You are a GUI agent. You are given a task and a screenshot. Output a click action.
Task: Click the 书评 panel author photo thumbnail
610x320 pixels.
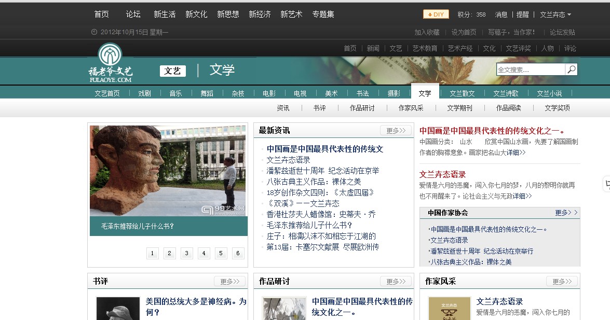[118, 309]
